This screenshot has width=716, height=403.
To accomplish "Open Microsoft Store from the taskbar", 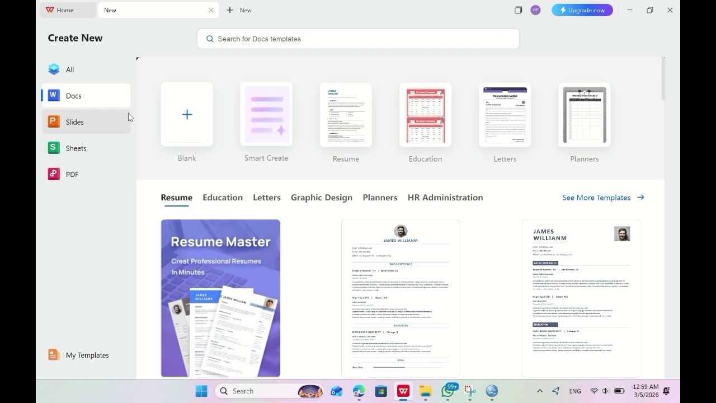I will 381,391.
